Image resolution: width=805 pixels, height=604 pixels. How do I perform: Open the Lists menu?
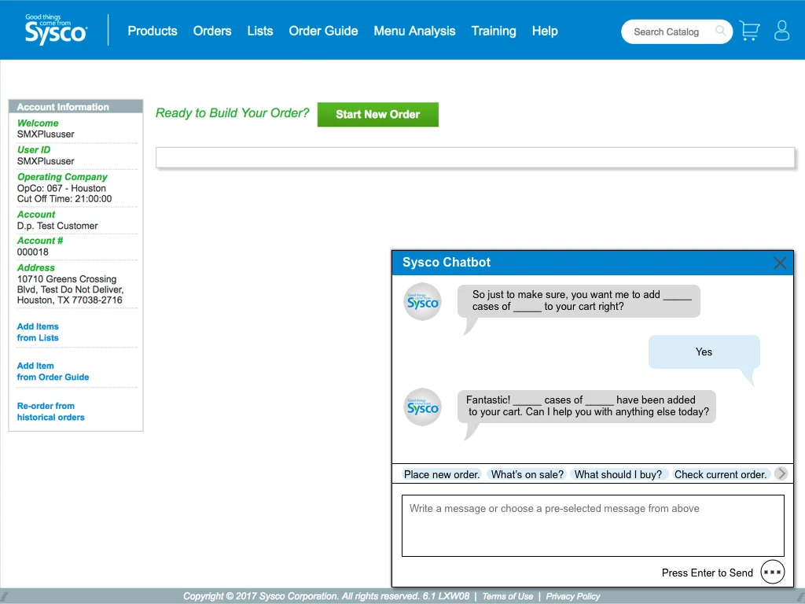259,31
